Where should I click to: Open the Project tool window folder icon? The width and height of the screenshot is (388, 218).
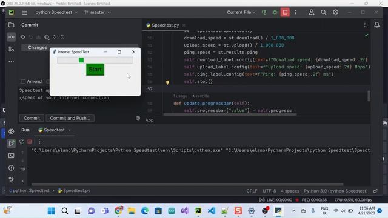[x=11, y=25]
